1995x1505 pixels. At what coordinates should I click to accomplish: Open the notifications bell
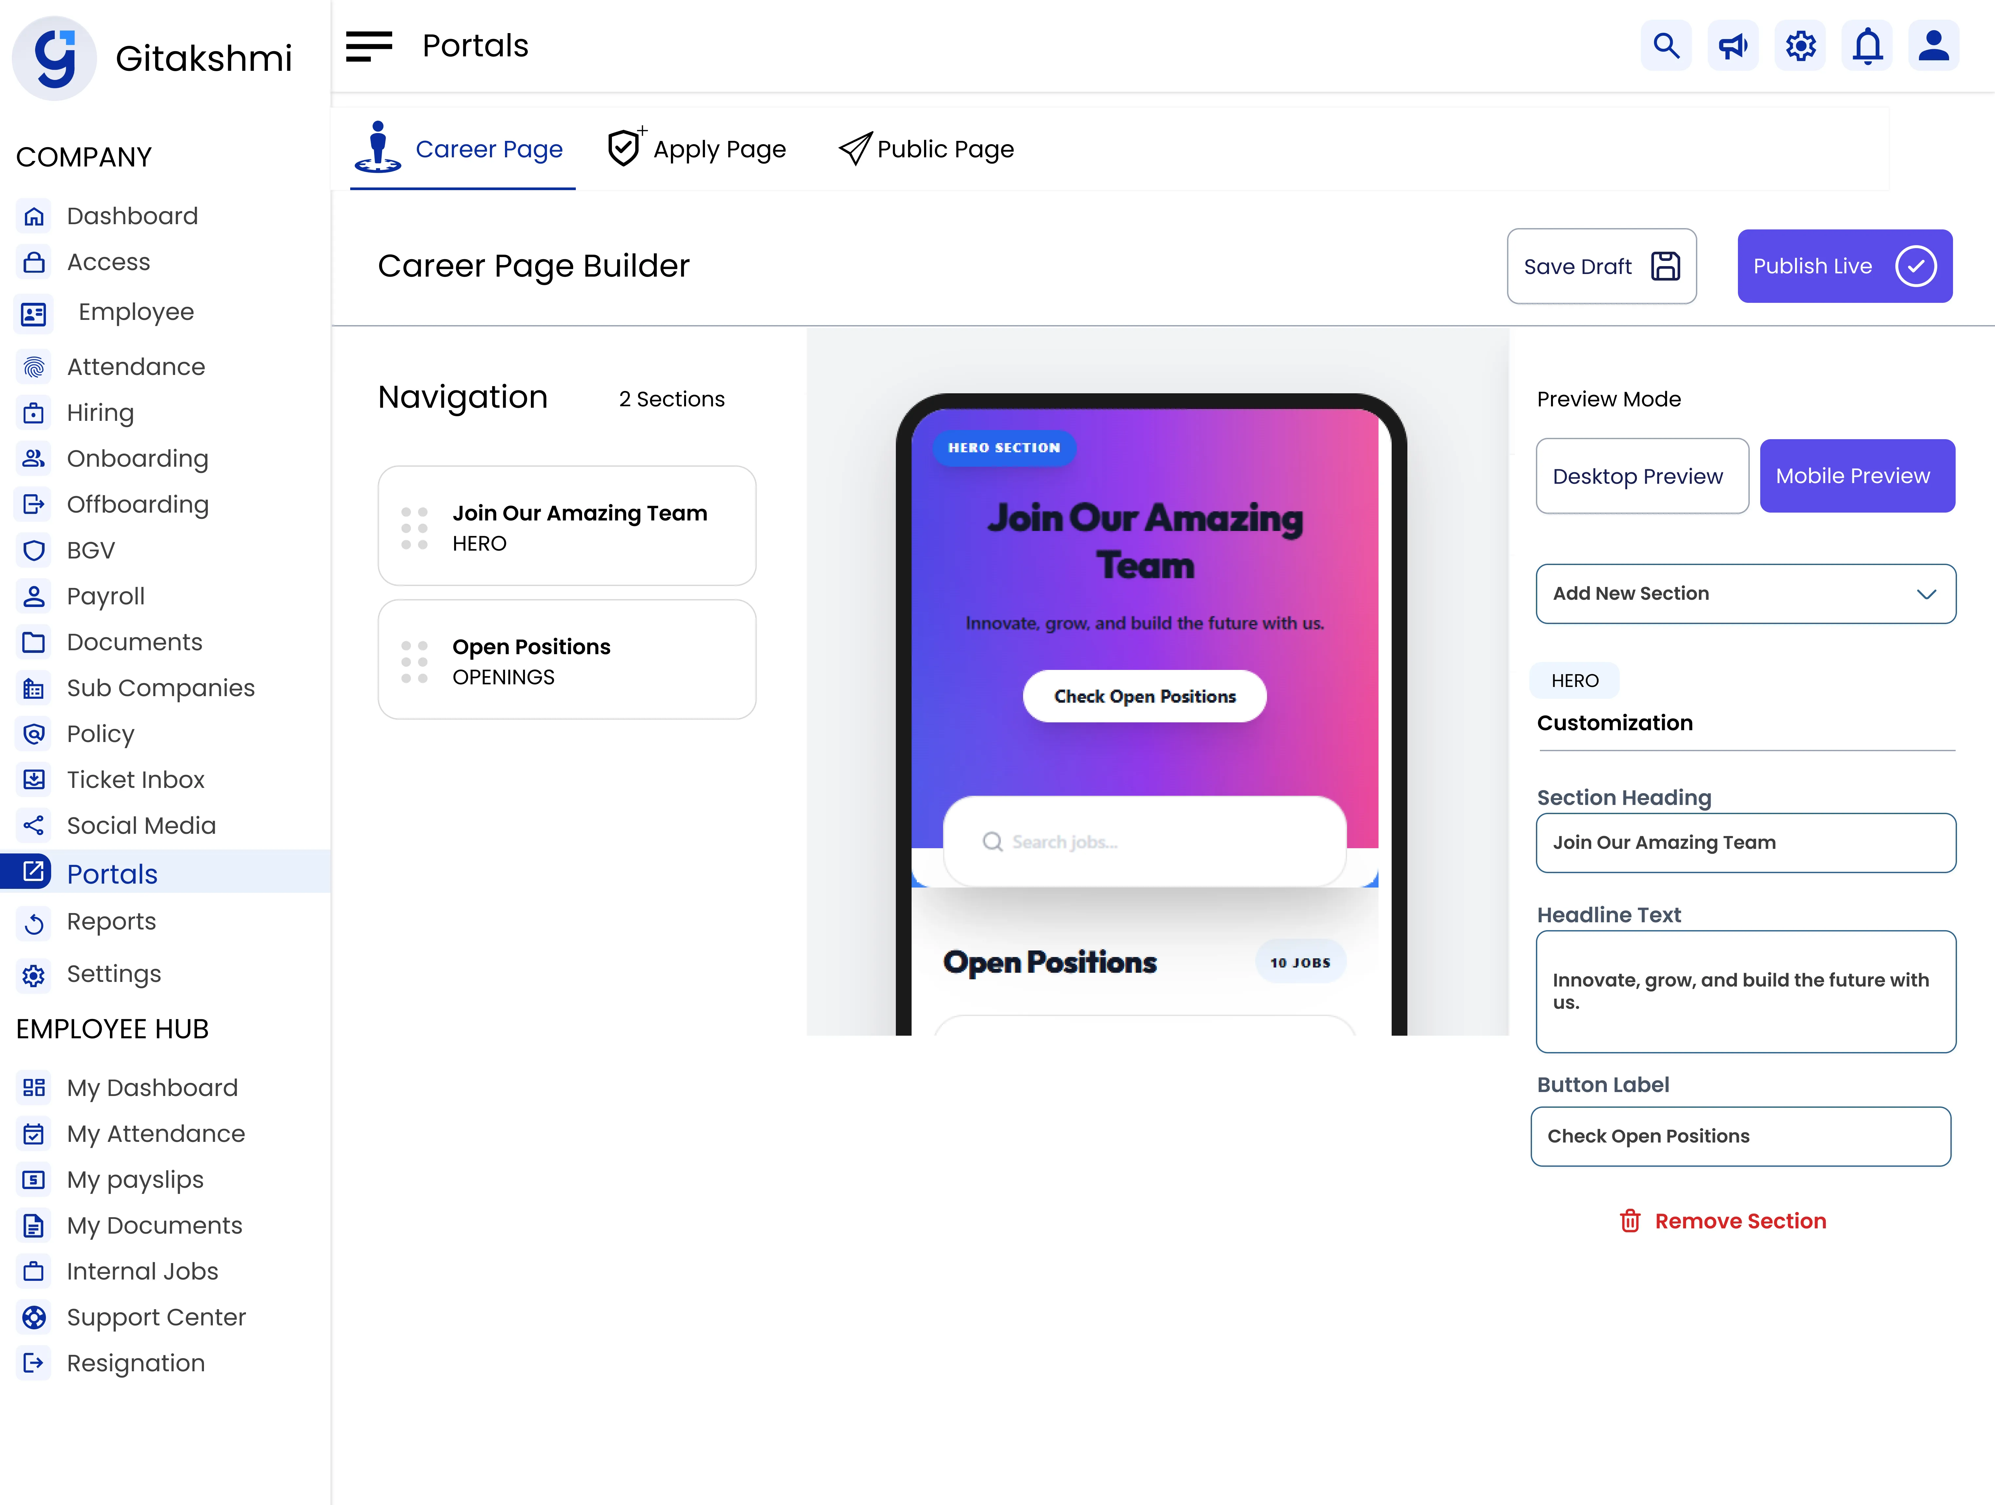click(1867, 45)
